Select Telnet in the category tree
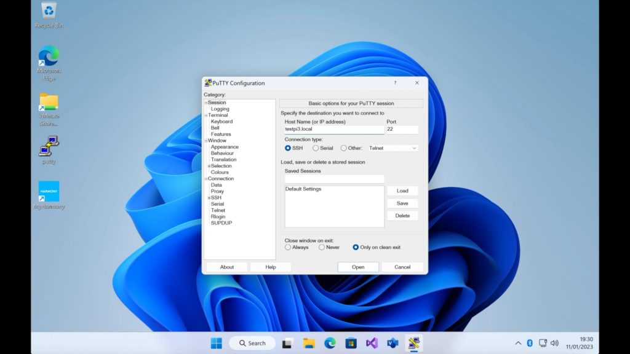Viewport: 630px width, 354px height. pos(218,210)
